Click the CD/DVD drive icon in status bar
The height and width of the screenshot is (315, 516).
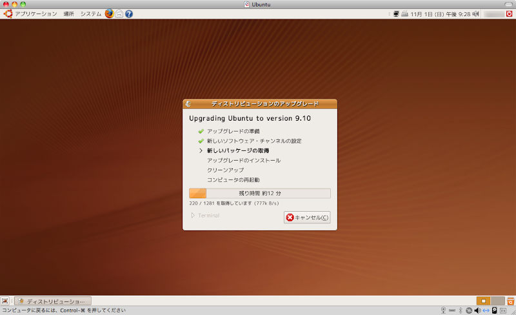[469, 310]
